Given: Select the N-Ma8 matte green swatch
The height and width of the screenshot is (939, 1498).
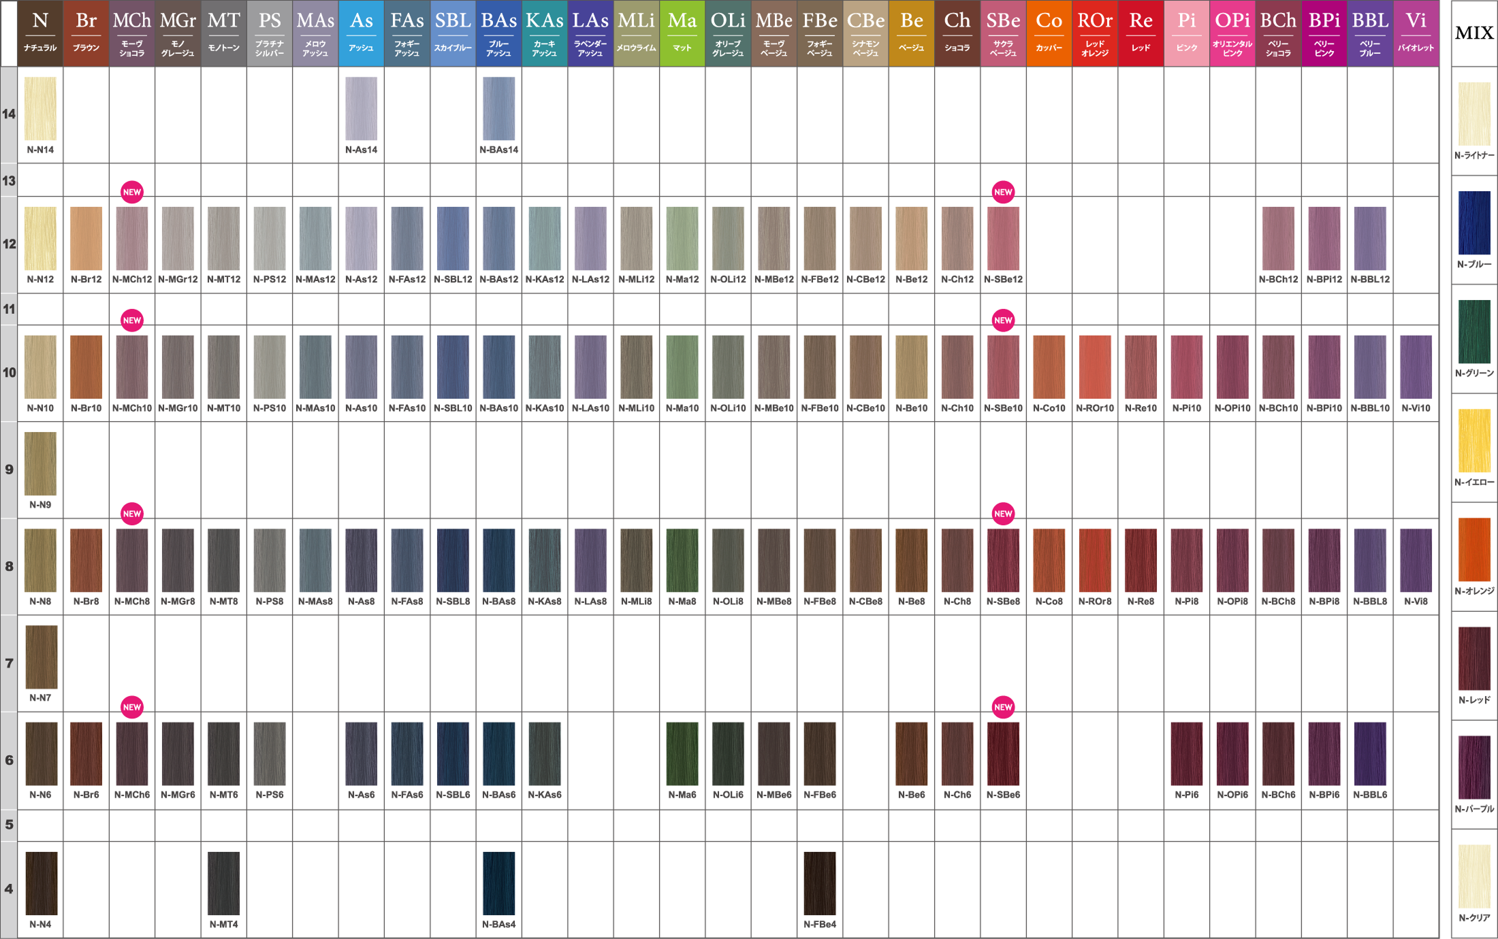Looking at the screenshot, I should [x=682, y=560].
